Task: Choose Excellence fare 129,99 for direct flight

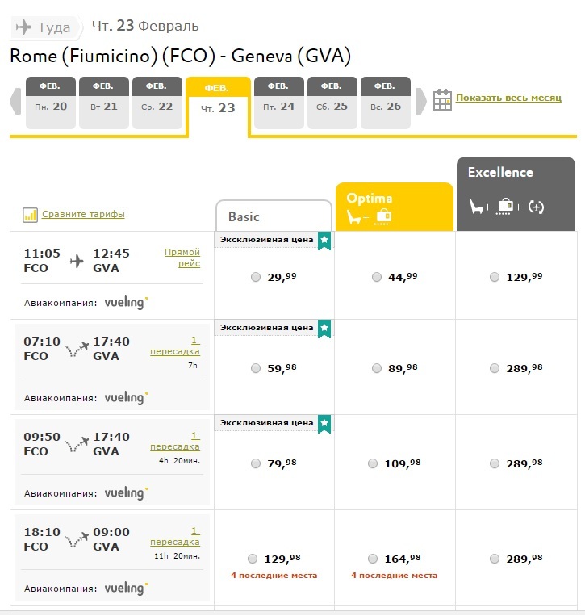Action: [x=495, y=277]
